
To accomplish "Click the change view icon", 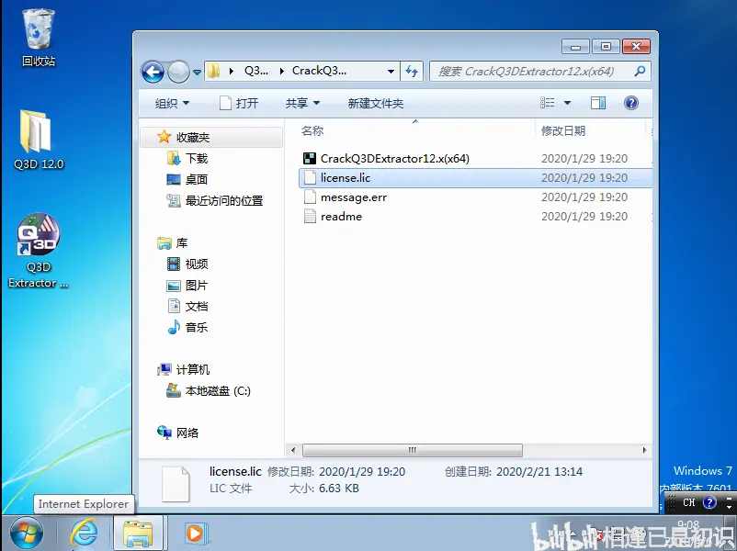I will [548, 103].
